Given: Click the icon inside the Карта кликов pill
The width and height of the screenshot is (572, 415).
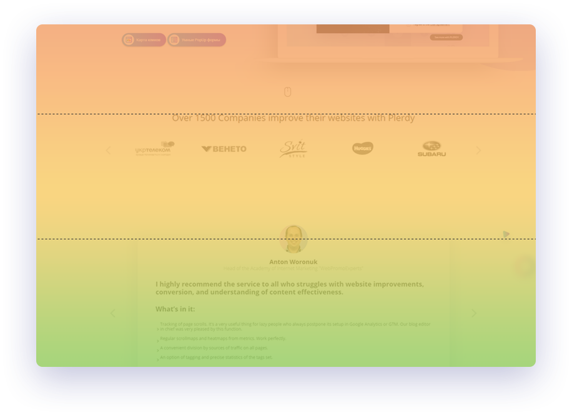Looking at the screenshot, I should pos(128,39).
